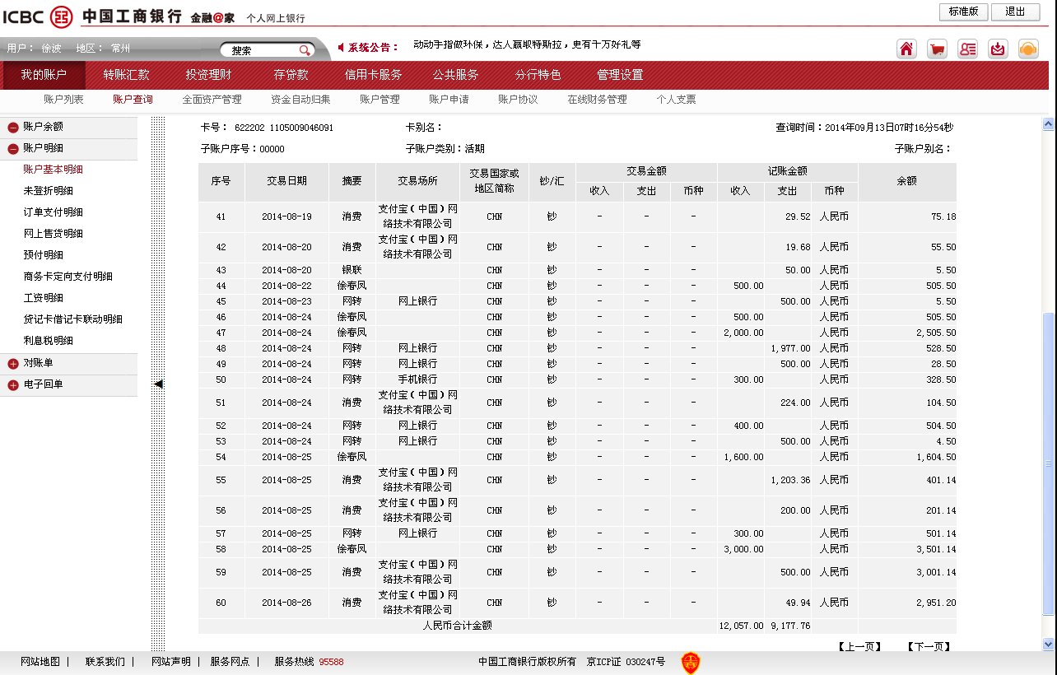Click the vertical scrollbar down arrow

(1048, 645)
